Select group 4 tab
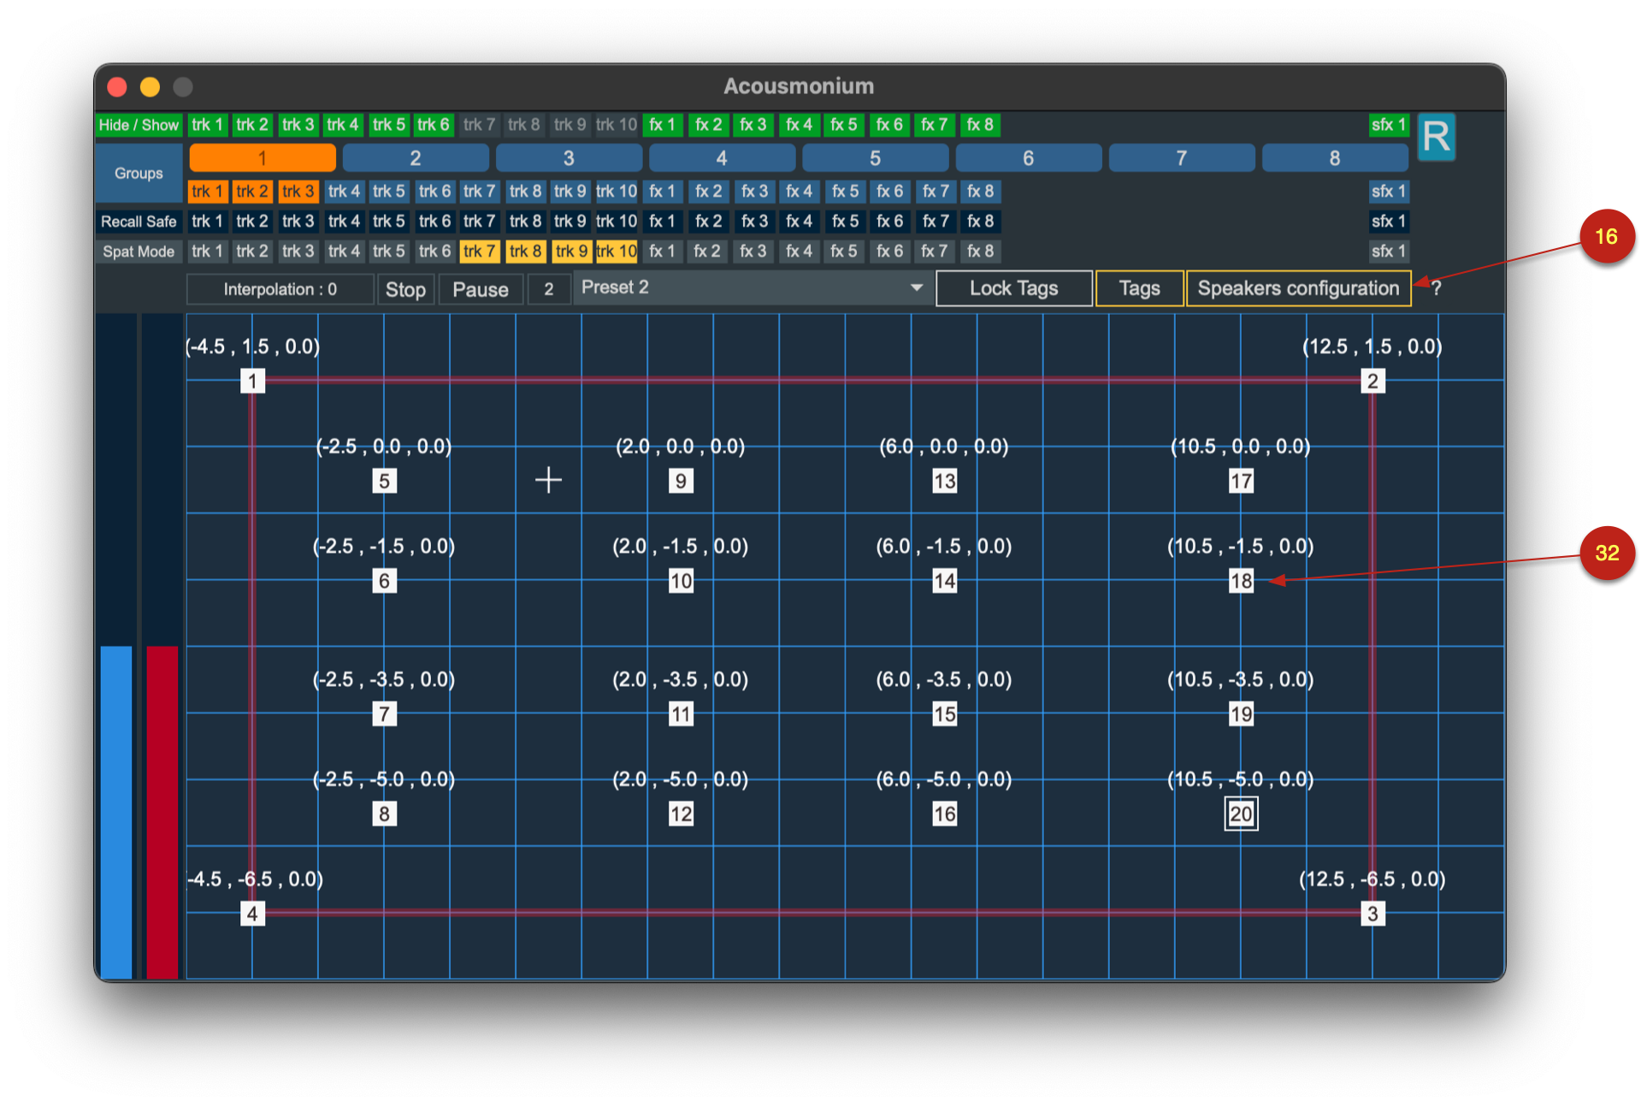 coord(722,158)
